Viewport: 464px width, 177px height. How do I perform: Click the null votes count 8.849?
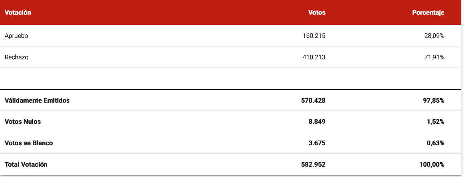pyautogui.click(x=317, y=122)
